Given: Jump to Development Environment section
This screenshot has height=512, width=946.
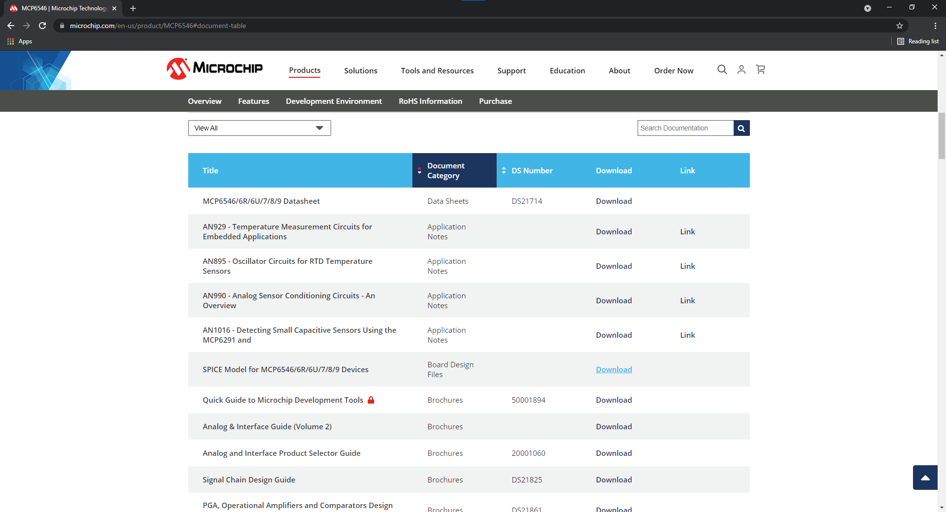Looking at the screenshot, I should pos(334,101).
